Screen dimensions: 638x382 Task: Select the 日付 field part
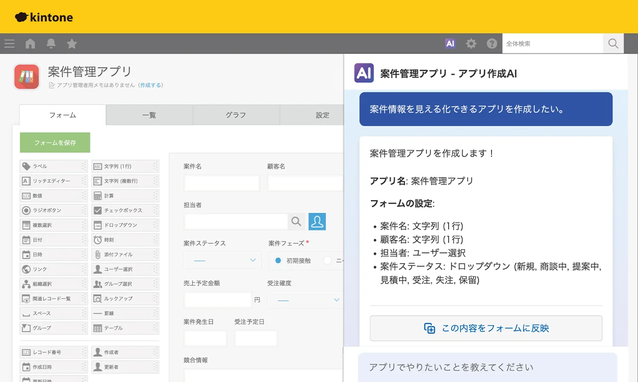(x=53, y=240)
